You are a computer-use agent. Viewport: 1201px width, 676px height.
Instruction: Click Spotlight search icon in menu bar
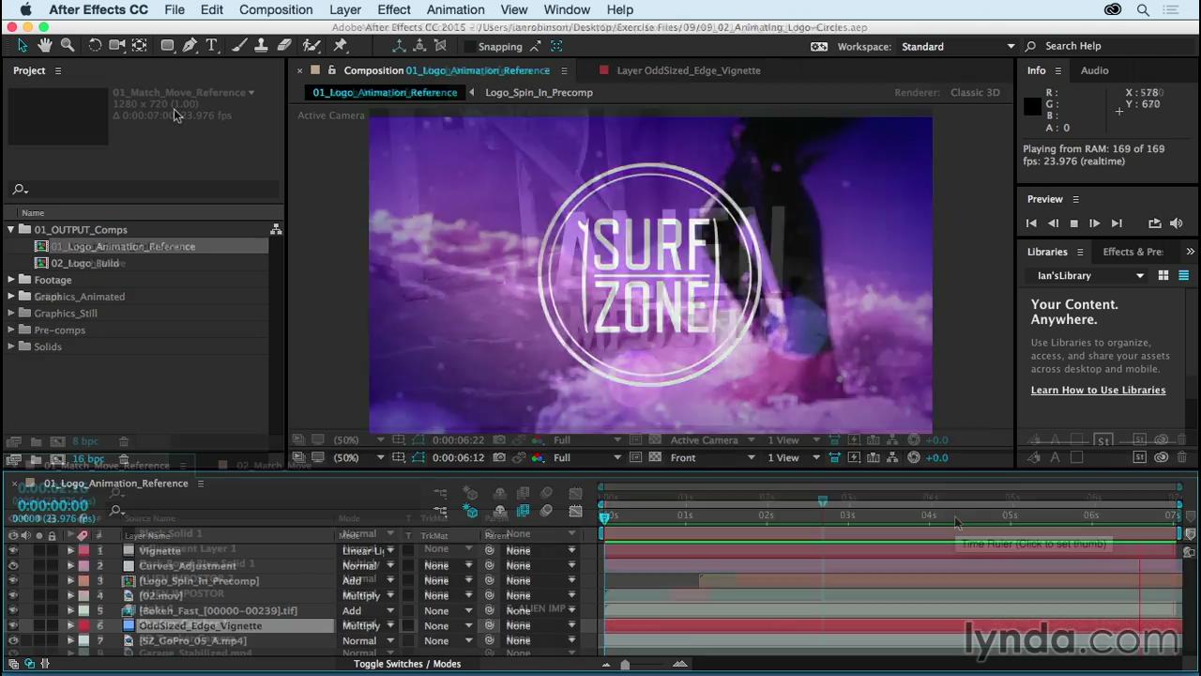(x=1143, y=9)
